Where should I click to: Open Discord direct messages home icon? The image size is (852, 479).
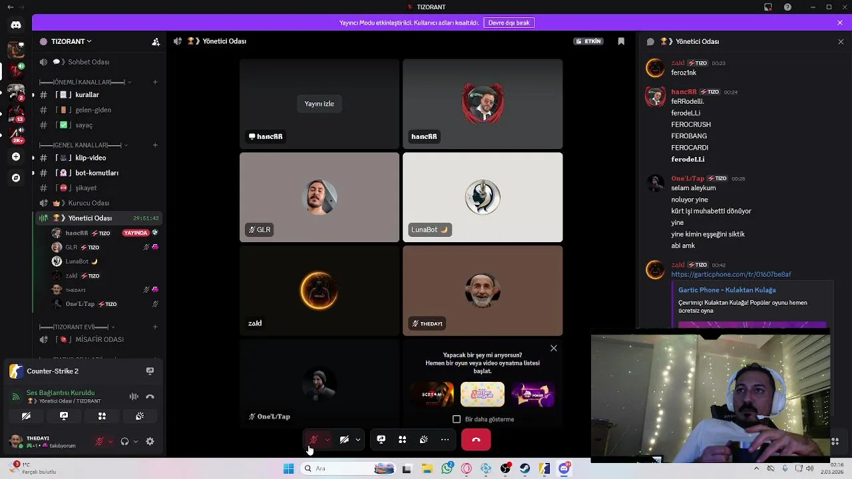click(16, 25)
